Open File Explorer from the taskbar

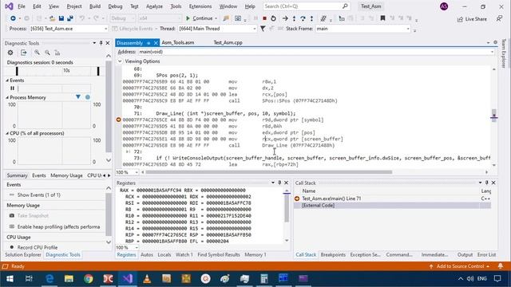coord(69,278)
